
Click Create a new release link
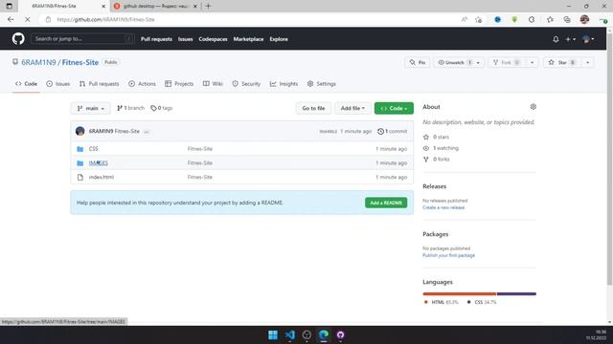click(443, 207)
